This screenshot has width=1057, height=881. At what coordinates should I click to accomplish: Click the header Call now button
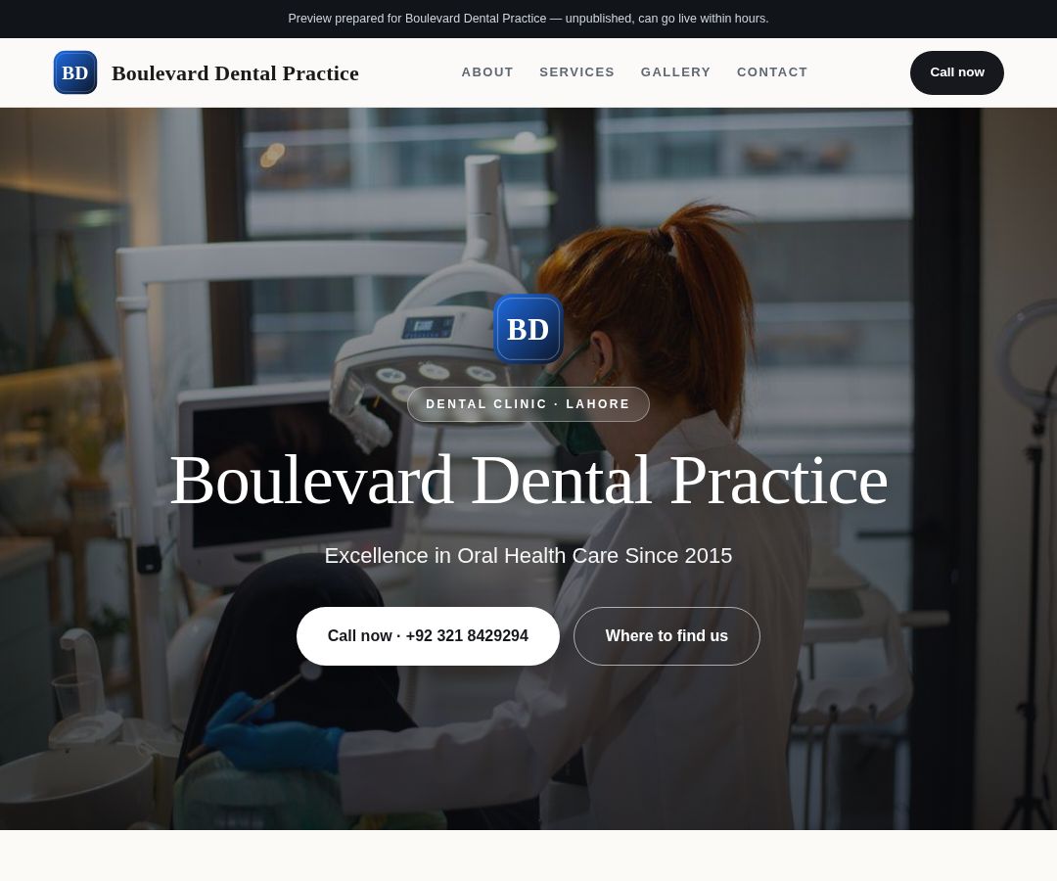pos(956,72)
